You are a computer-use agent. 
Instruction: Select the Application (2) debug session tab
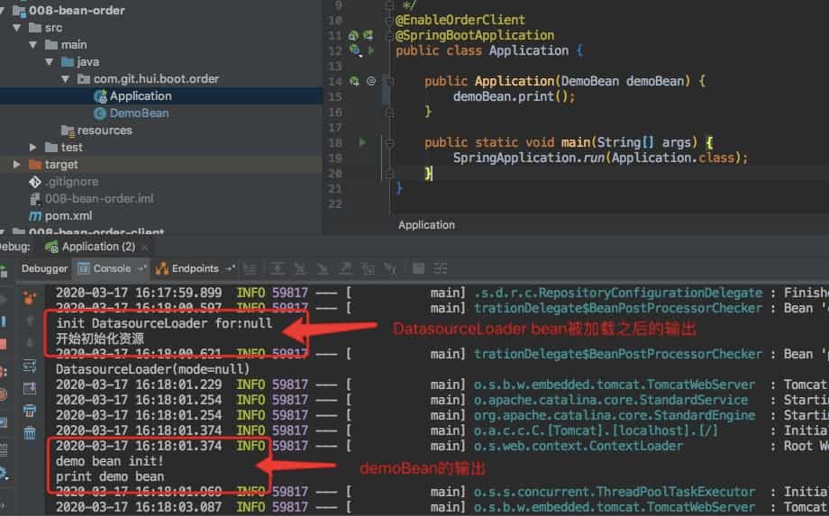[97, 246]
